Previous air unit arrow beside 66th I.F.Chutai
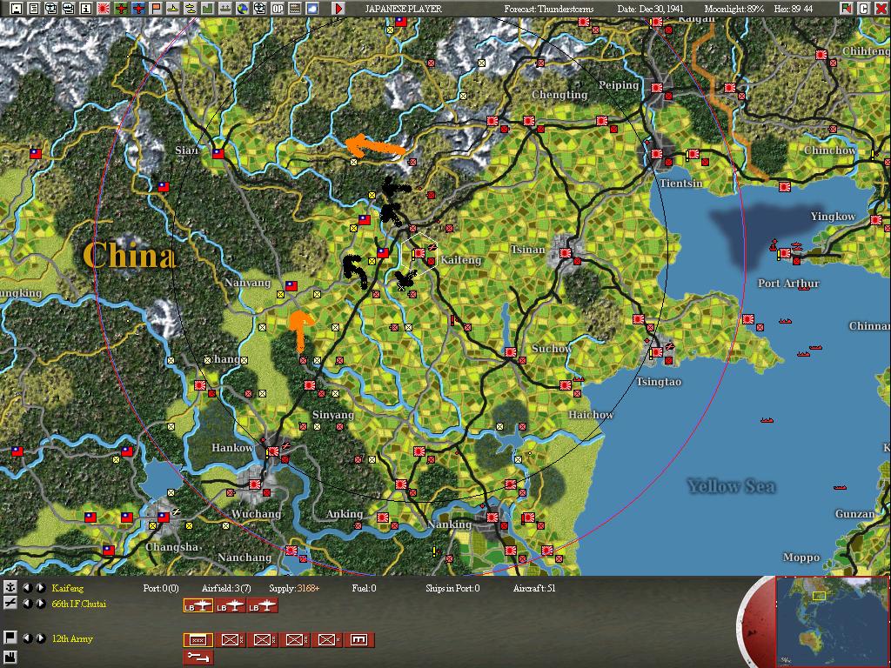Image resolution: width=891 pixels, height=668 pixels. pos(27,604)
